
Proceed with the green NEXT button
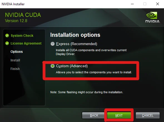[x=119, y=115]
